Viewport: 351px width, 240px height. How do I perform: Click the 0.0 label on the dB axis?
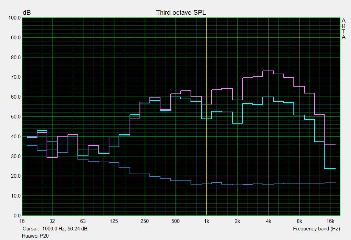click(16, 216)
